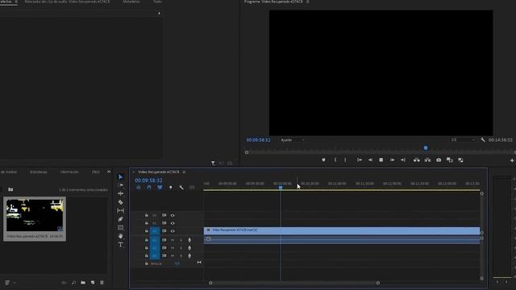This screenshot has width=516, height=290.
Task: Open Program Monitor settings wrench
Action: coord(483,139)
